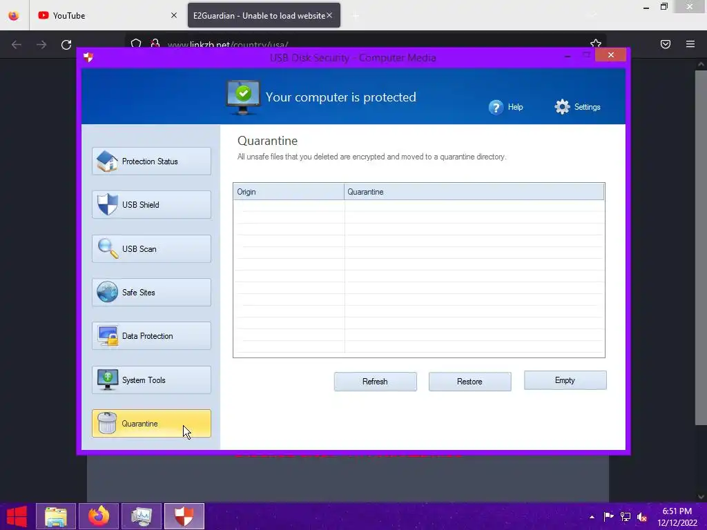Click the Firefox address bar URL
The width and height of the screenshot is (707, 530).
pyautogui.click(x=228, y=45)
